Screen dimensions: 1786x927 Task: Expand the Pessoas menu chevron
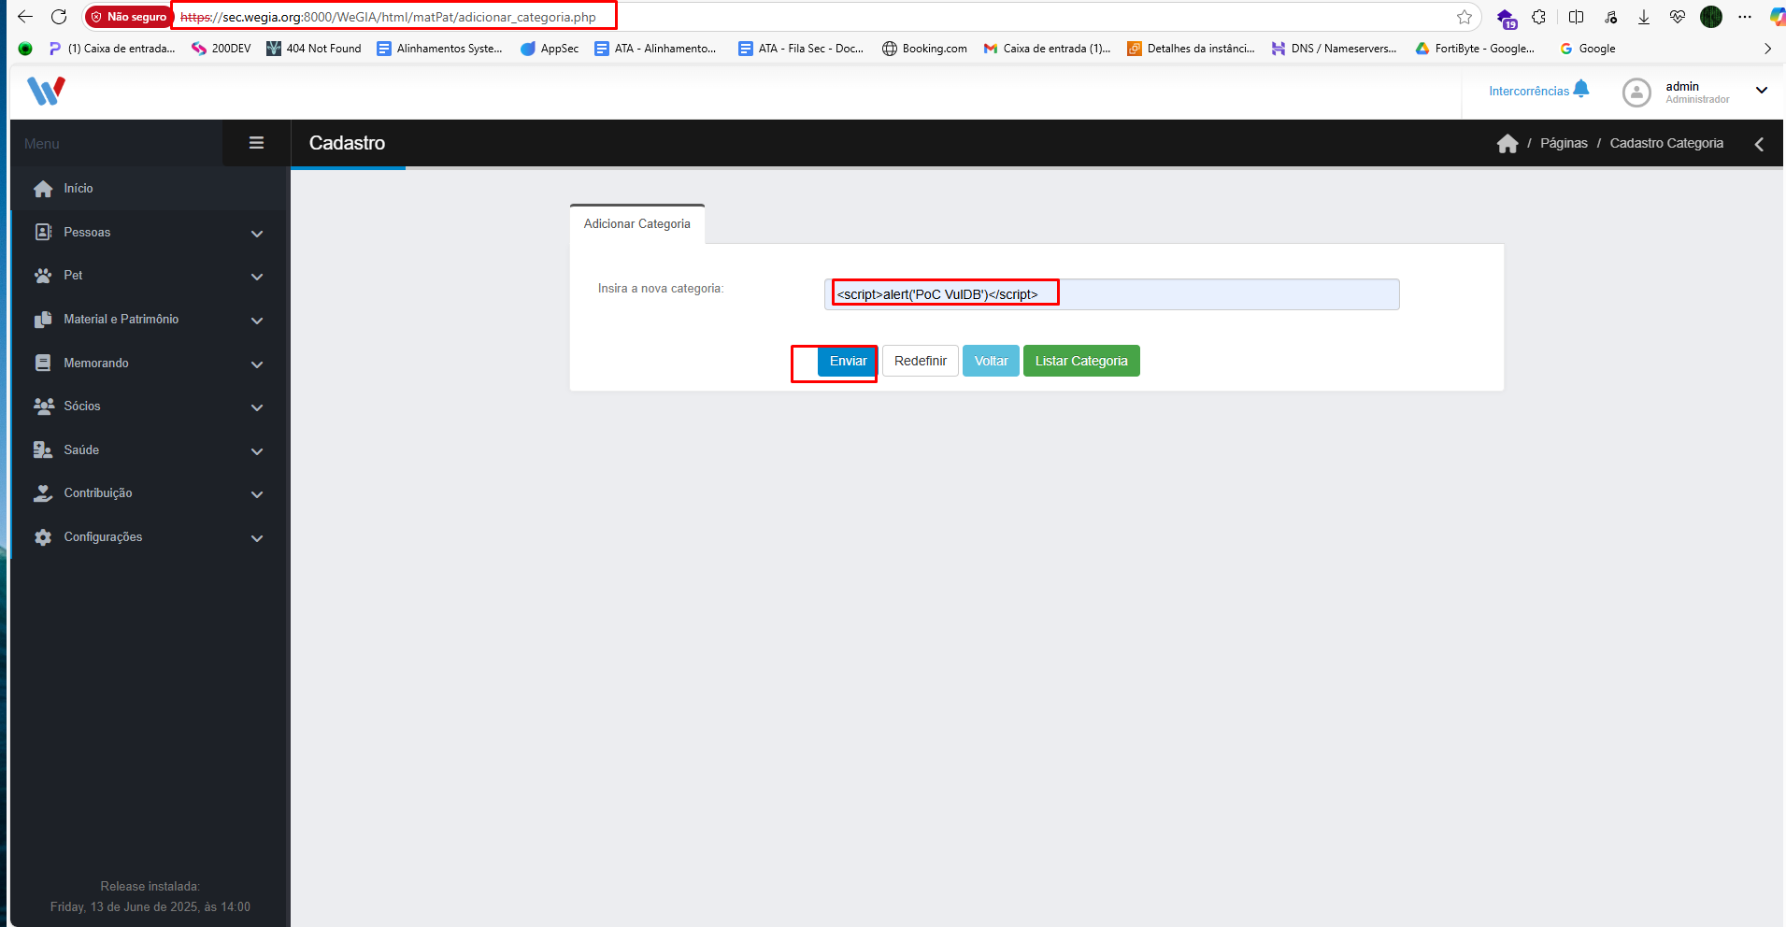pos(257,234)
